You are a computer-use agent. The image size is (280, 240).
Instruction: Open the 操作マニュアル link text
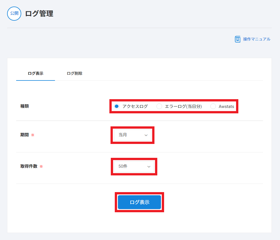[256, 39]
